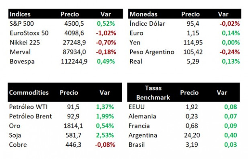Image resolution: width=248 pixels, height=159 pixels.
Task: Click the Commodities table header
Action: click(x=29, y=93)
